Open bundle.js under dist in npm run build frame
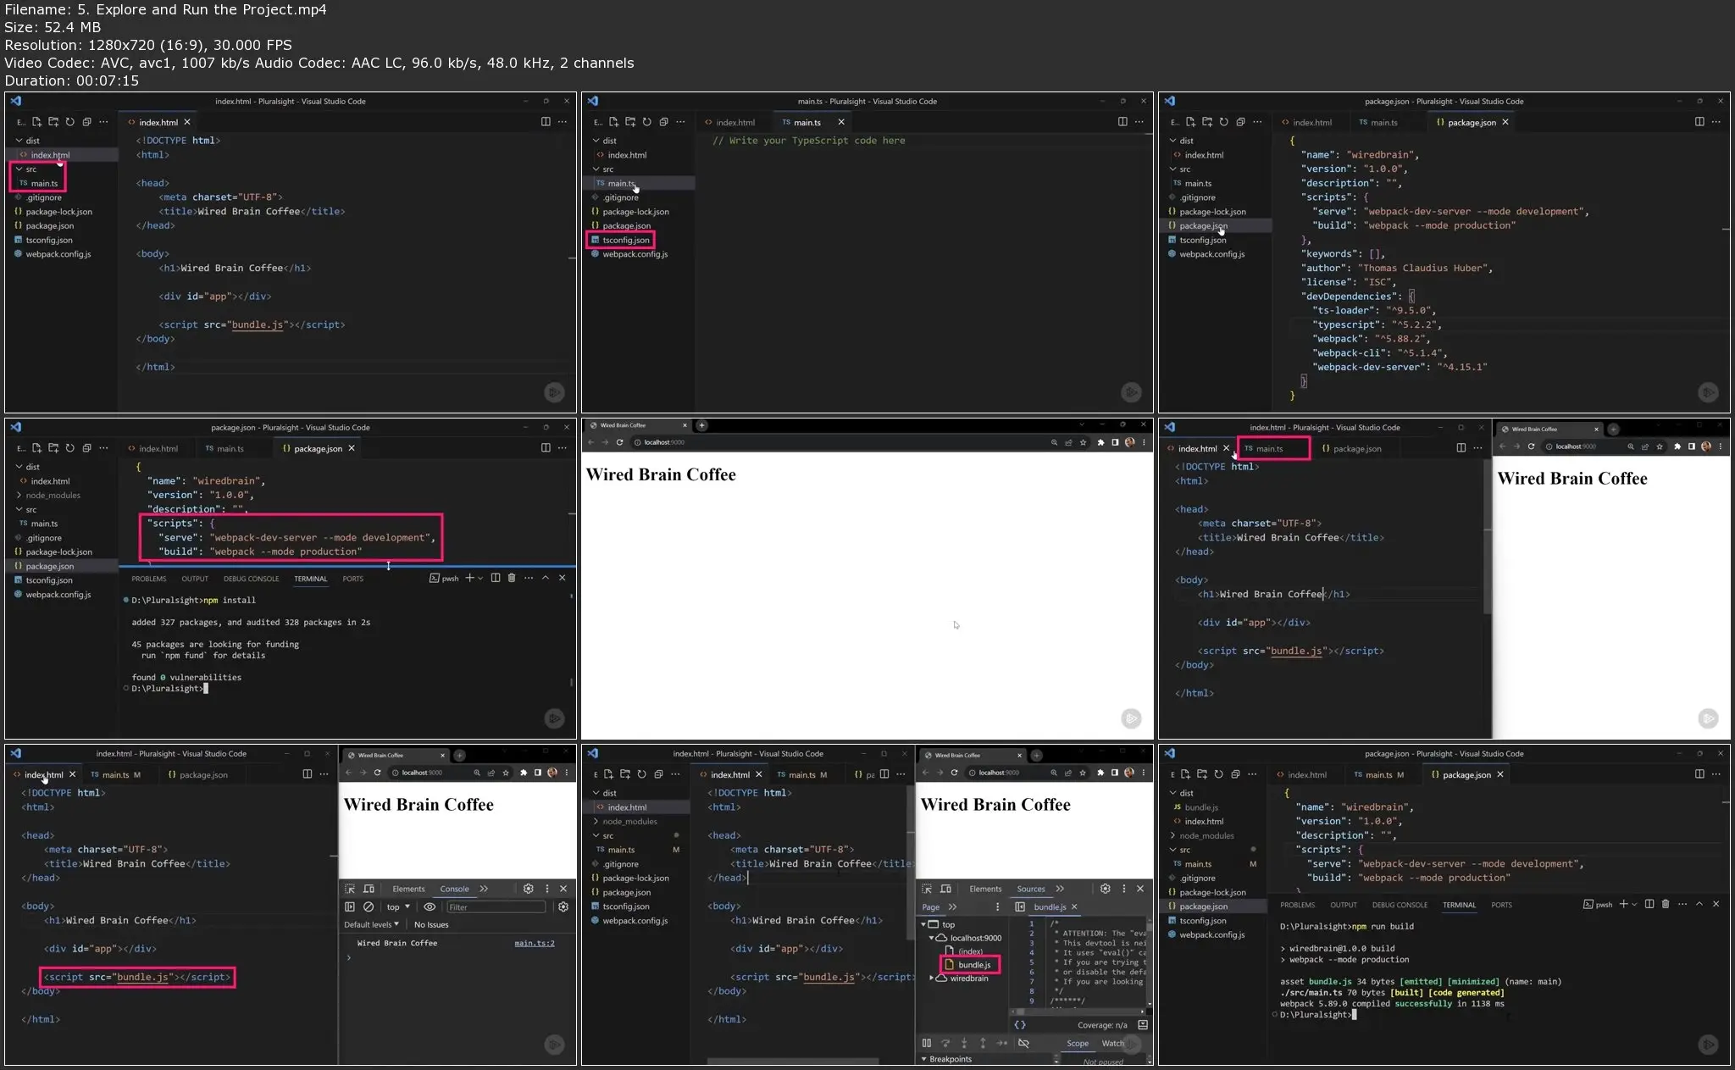Screen dimensions: 1735x1070 coord(1200,807)
